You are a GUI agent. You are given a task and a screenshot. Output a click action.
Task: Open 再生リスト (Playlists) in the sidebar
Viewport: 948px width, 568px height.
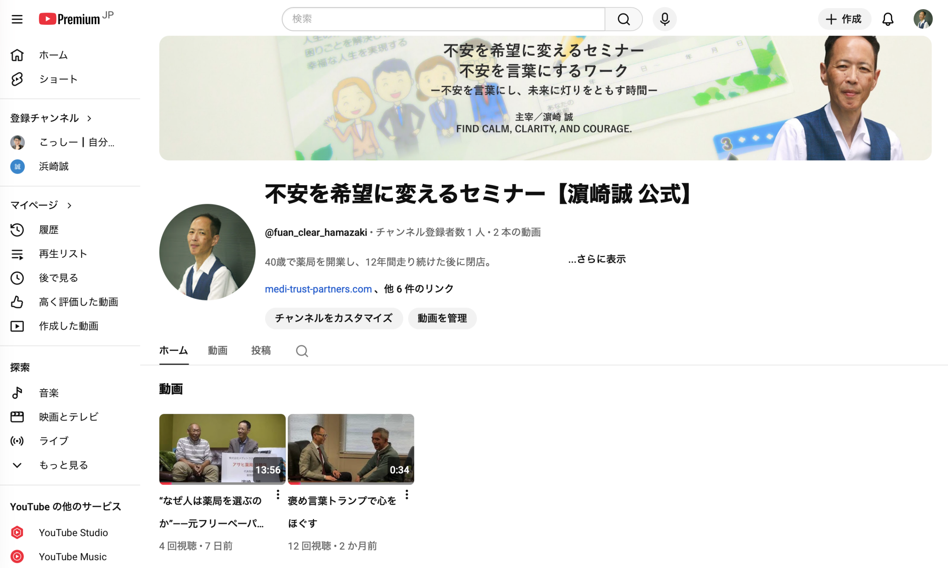(x=63, y=253)
